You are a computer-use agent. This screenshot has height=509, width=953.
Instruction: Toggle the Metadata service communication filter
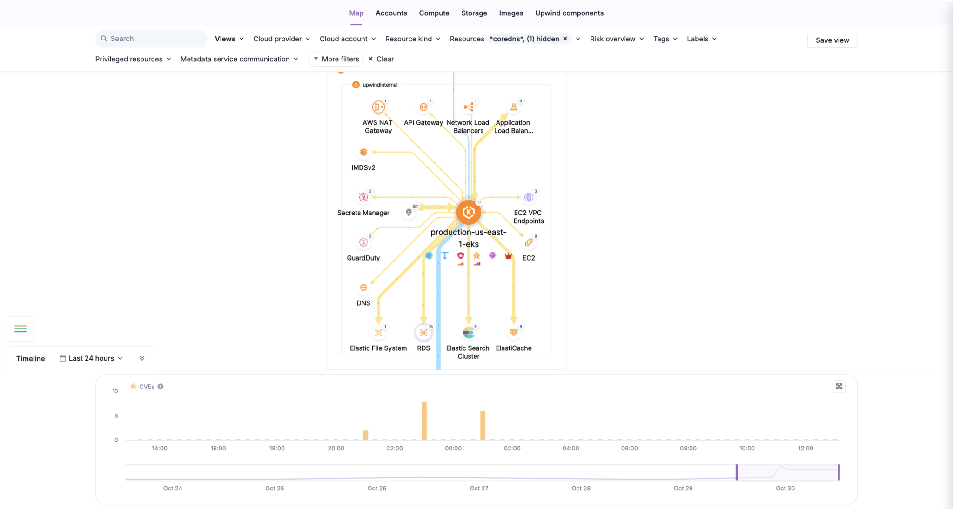point(239,59)
